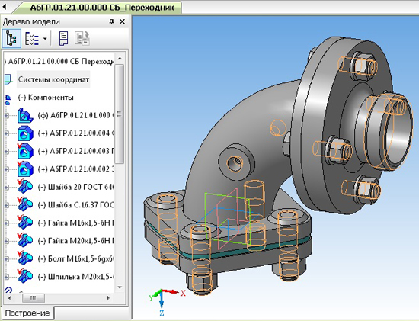This screenshot has height=321, width=419.
Task: Select the (+) А6ГР.01.21.00.002 tree label
Action: point(76,169)
